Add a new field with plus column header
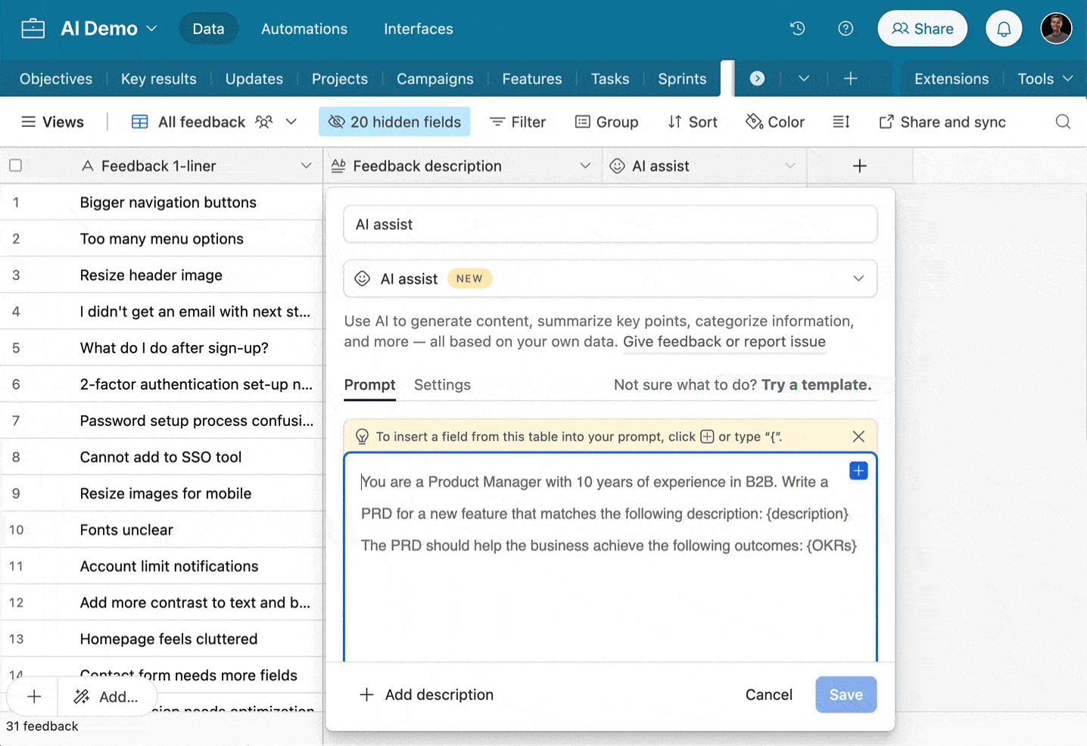The image size is (1087, 746). pos(859,166)
